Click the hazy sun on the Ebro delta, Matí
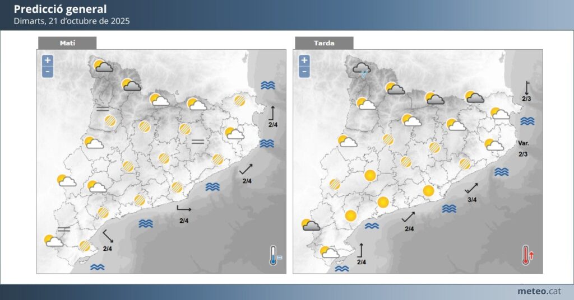The height and width of the screenshot is (300, 574). tap(85, 246)
